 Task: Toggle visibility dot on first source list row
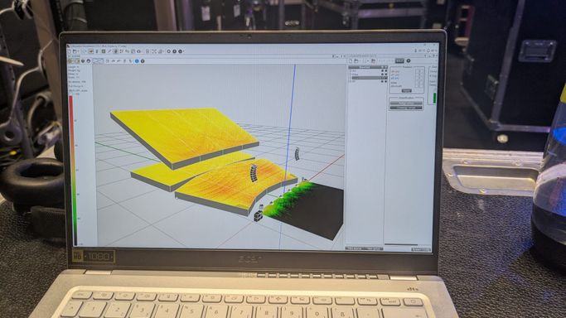pos(382,70)
